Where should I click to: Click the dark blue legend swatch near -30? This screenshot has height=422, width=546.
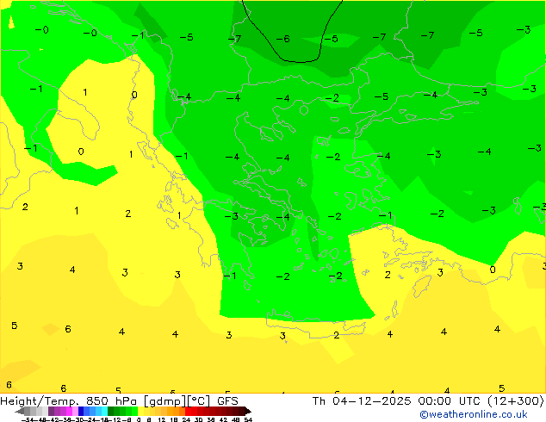click(x=81, y=411)
